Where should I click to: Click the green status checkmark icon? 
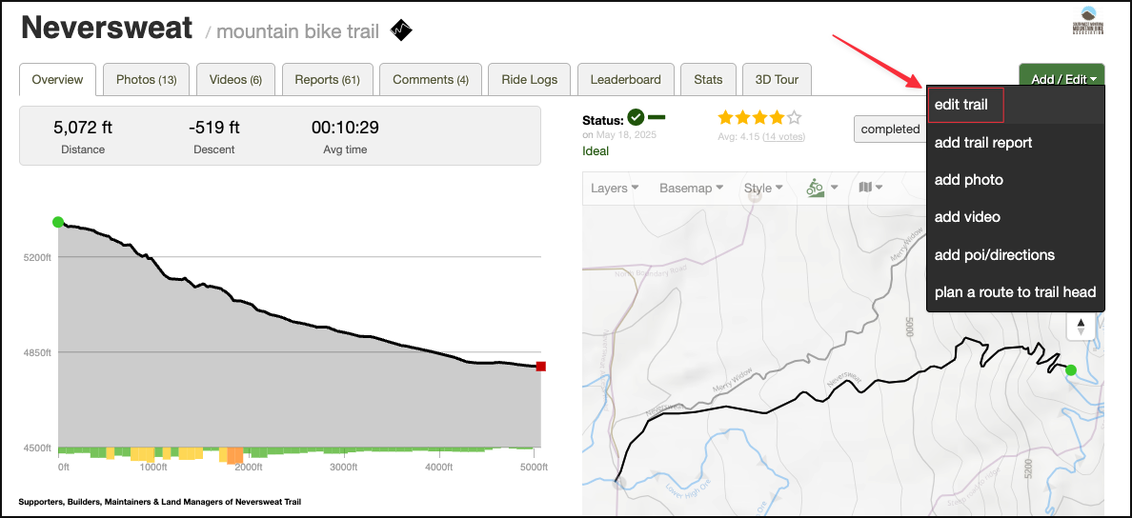click(x=636, y=118)
